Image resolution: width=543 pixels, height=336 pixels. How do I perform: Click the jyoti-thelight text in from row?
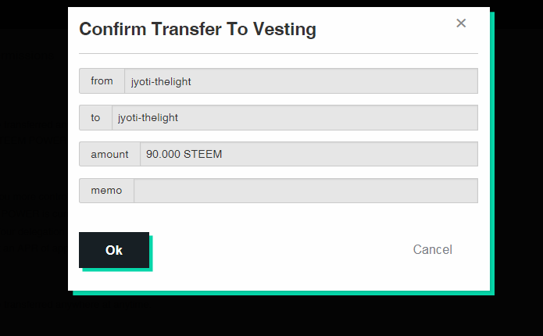click(161, 82)
